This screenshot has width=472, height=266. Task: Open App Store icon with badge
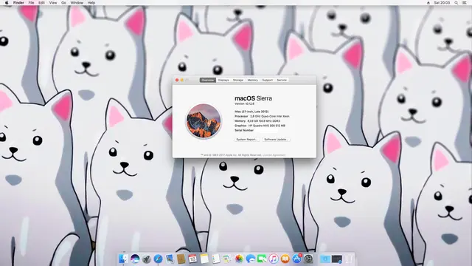(x=296, y=259)
